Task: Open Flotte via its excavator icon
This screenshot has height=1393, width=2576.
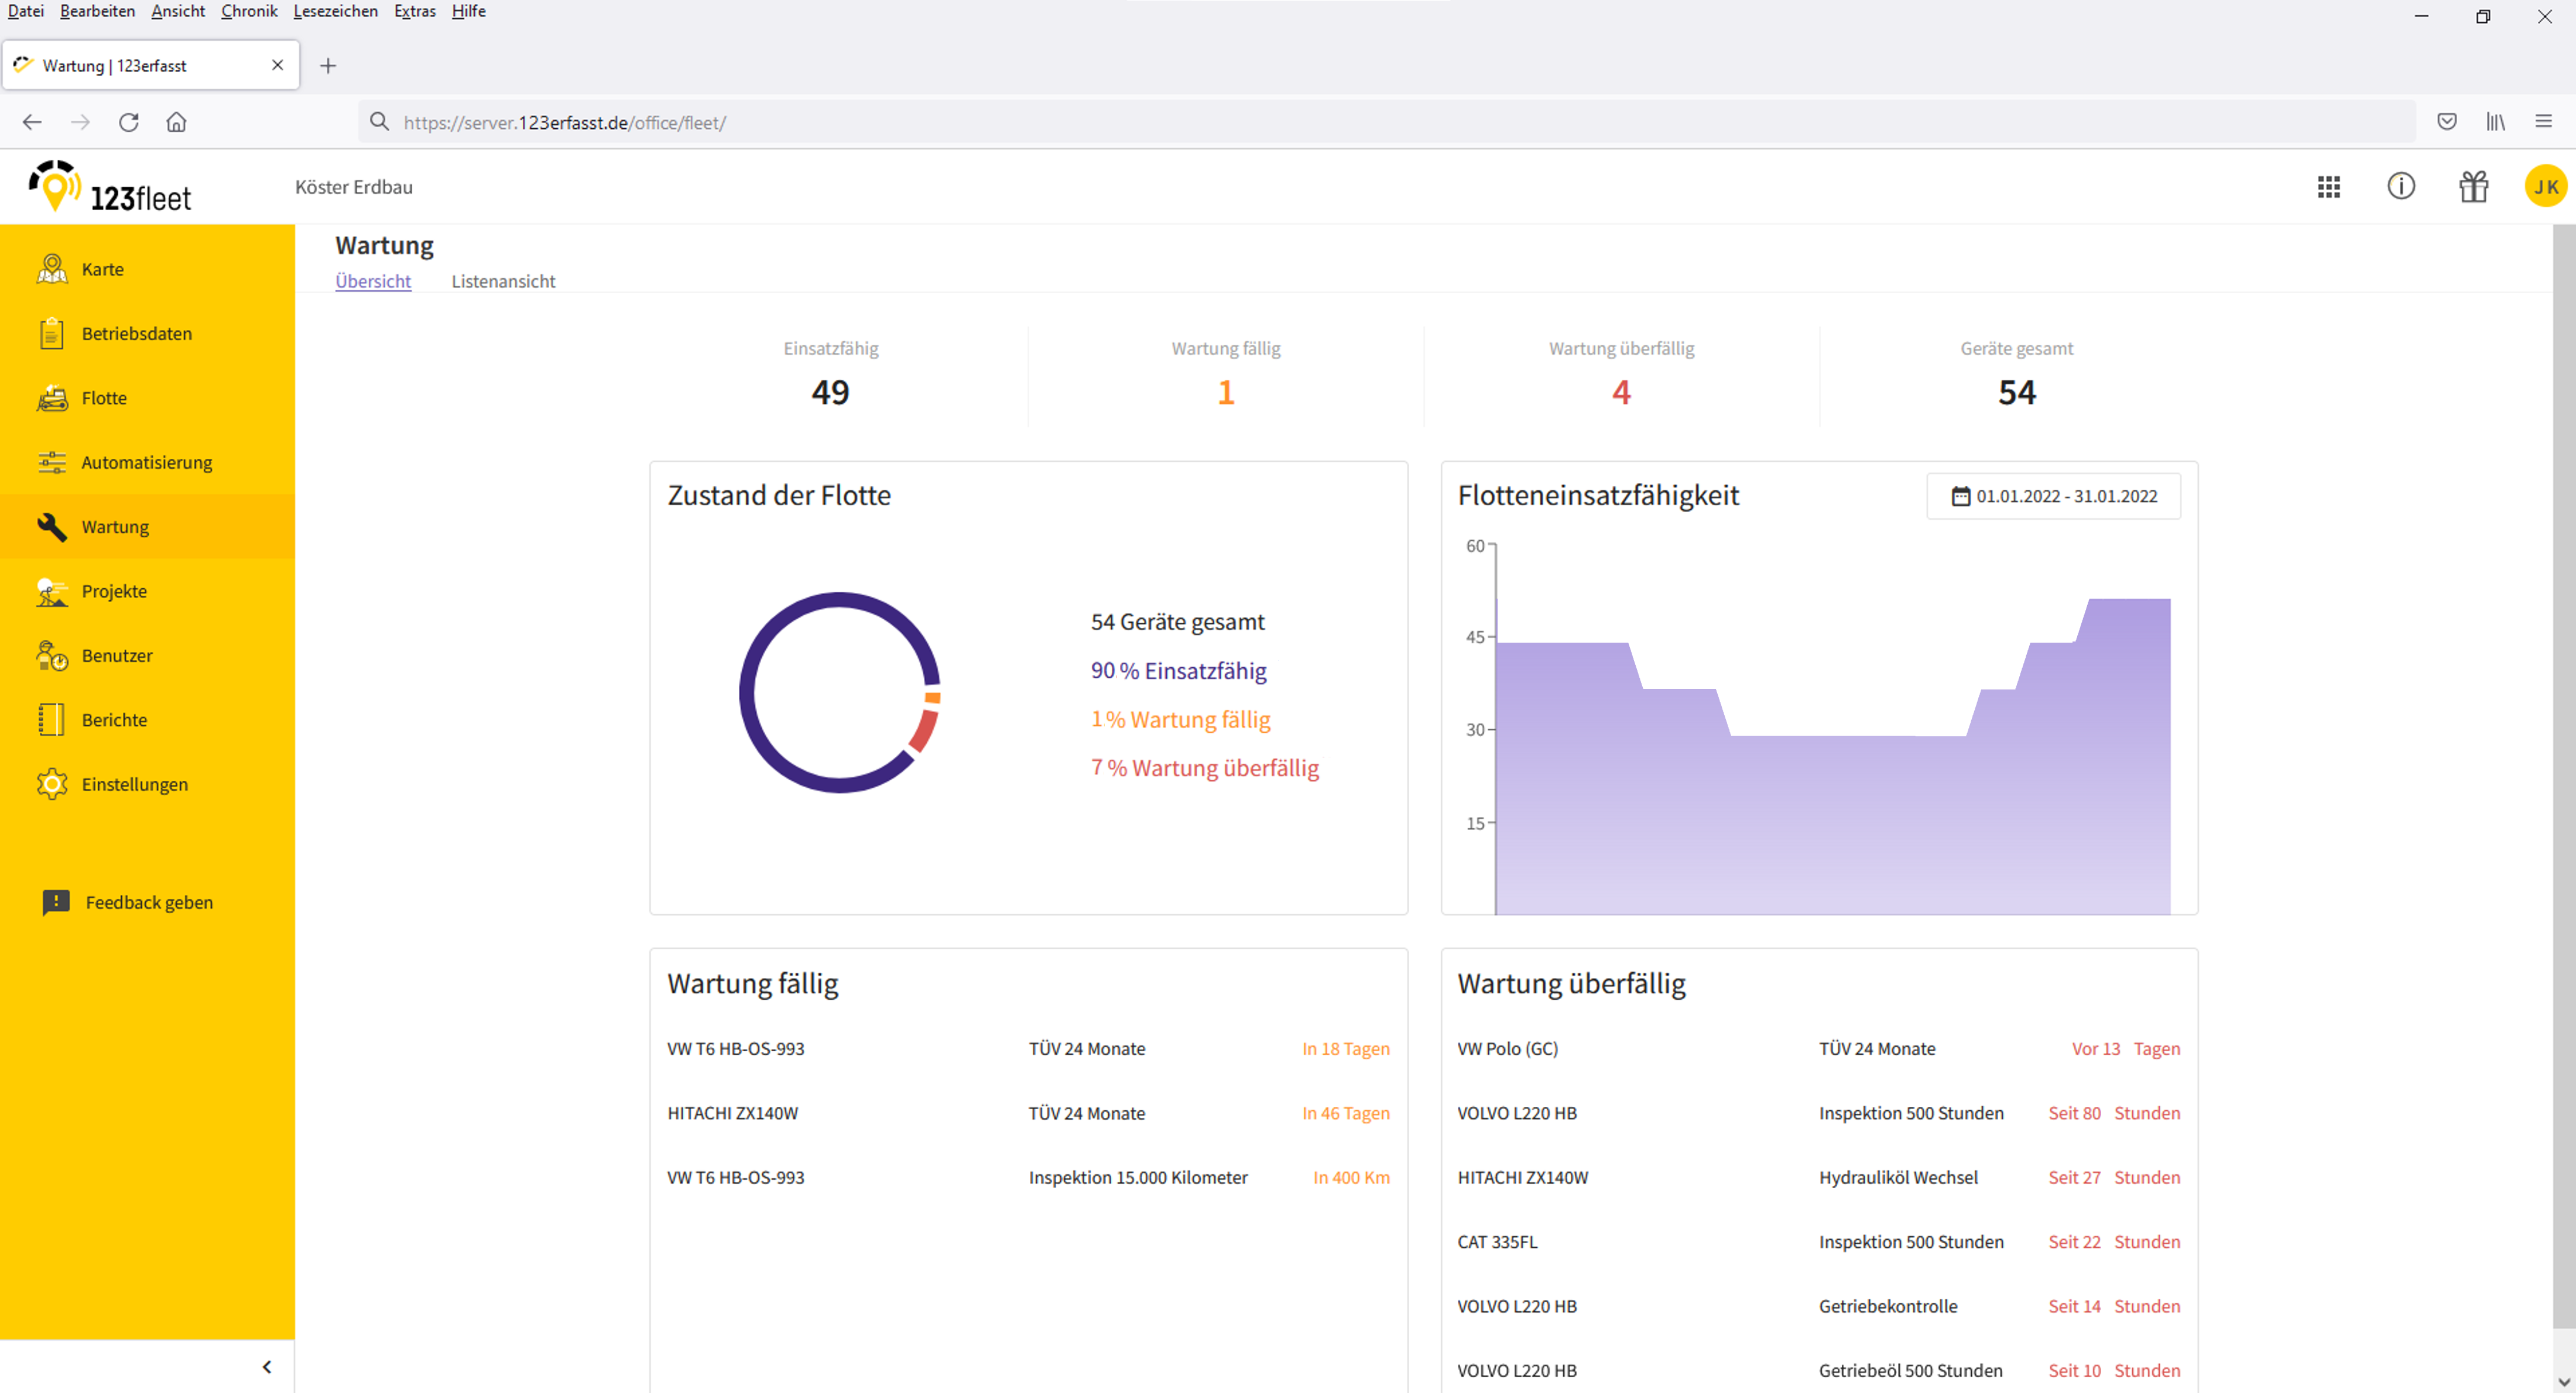Action: click(52, 398)
